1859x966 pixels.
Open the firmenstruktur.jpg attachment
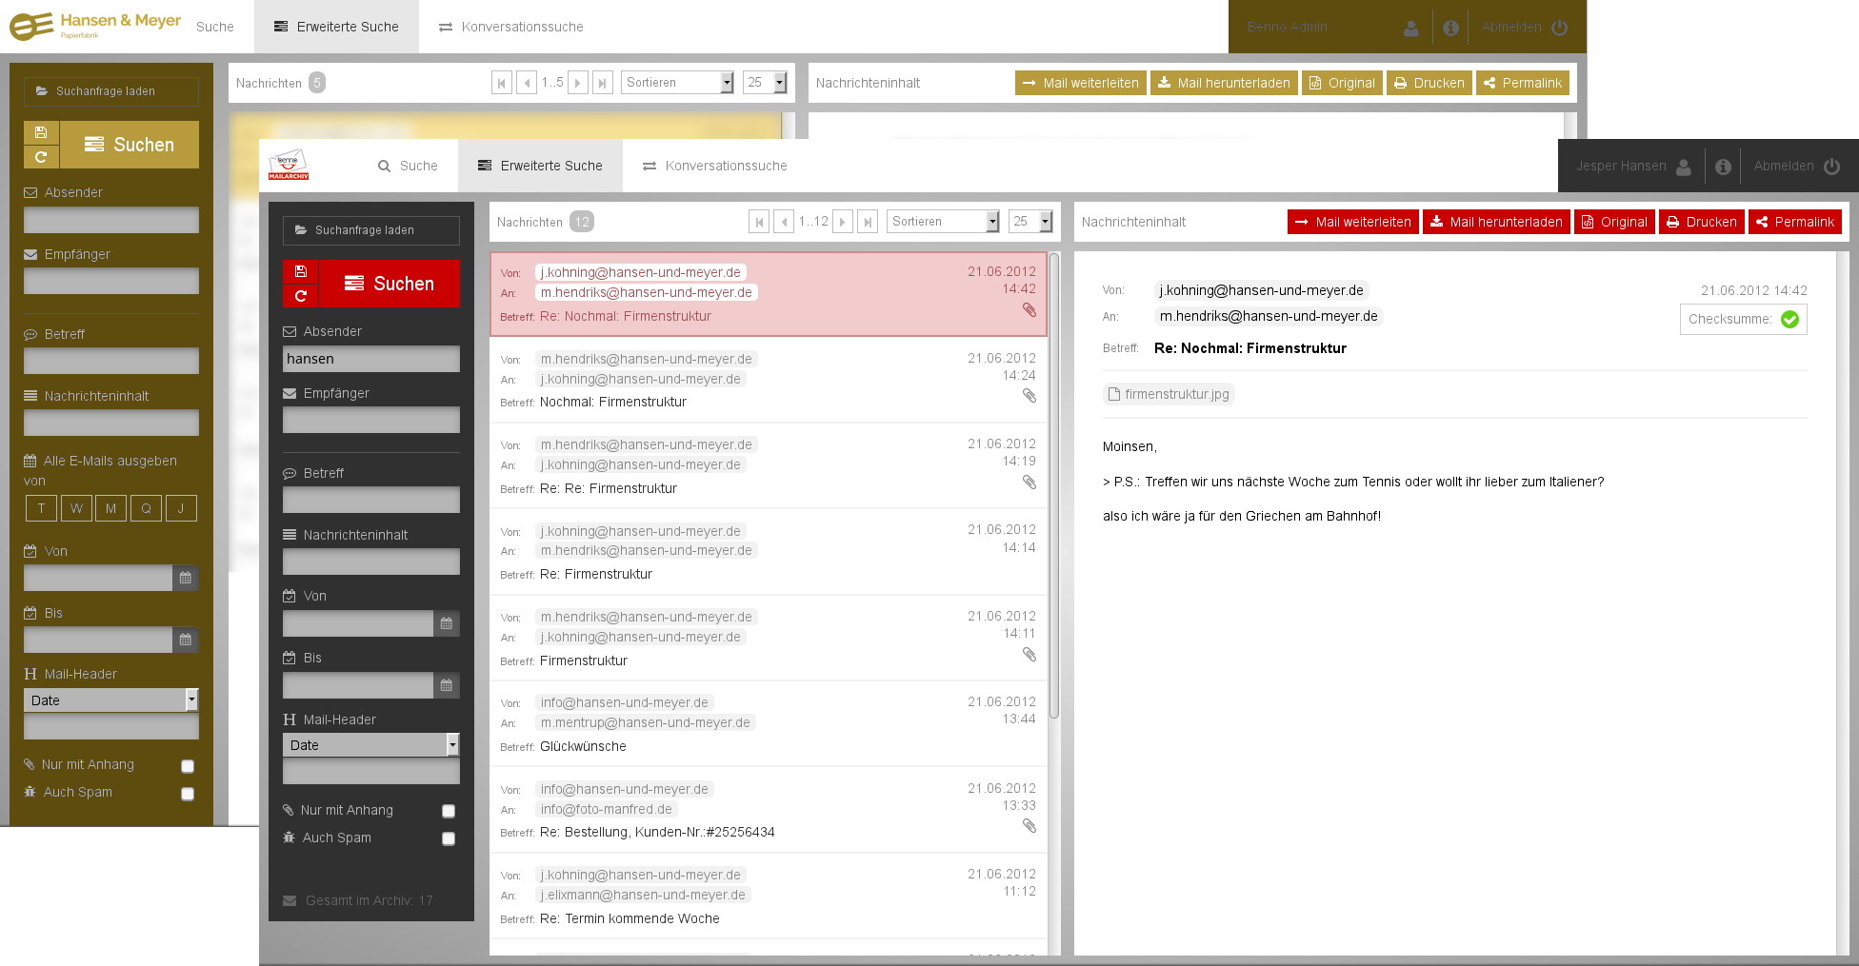click(1169, 394)
